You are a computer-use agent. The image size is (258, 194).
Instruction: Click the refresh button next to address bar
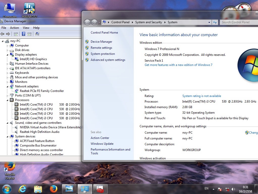coord(215,22)
